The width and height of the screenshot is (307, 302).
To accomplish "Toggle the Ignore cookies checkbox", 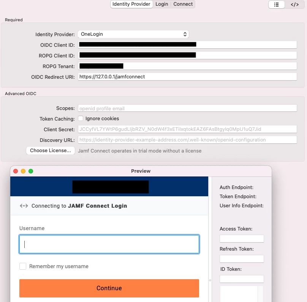I will point(81,118).
